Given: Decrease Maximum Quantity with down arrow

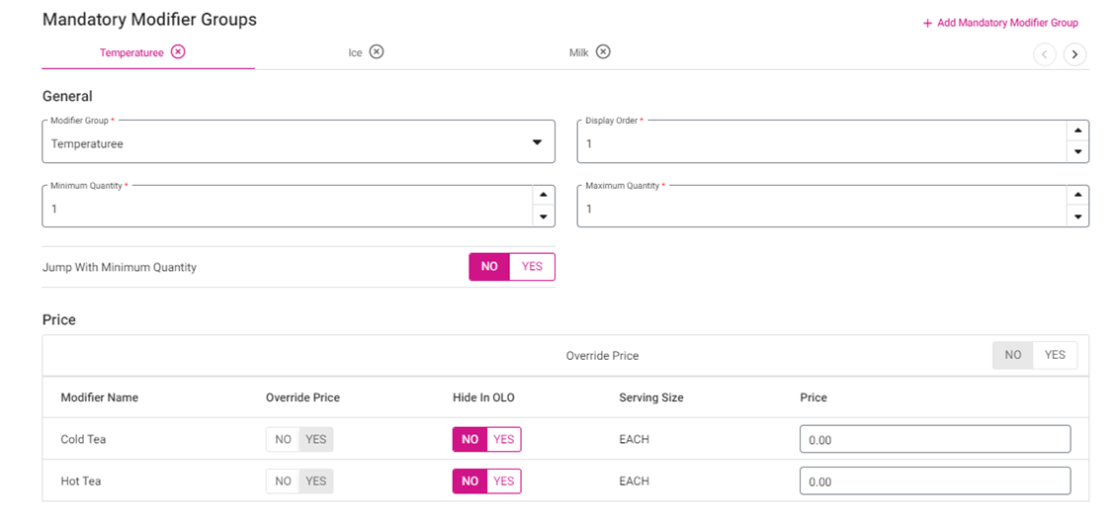Looking at the screenshot, I should point(1077,217).
